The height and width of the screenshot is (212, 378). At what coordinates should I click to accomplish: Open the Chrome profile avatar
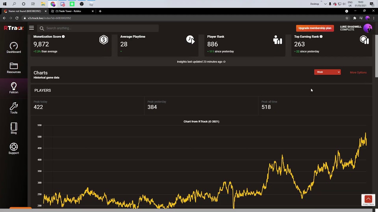pyautogui.click(x=367, y=18)
